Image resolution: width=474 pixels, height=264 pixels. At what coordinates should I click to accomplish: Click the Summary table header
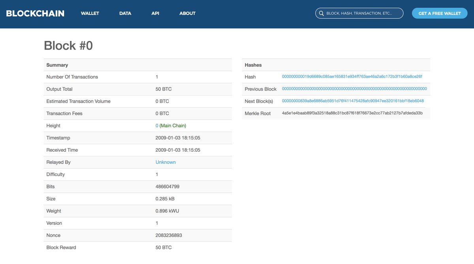tap(56, 65)
